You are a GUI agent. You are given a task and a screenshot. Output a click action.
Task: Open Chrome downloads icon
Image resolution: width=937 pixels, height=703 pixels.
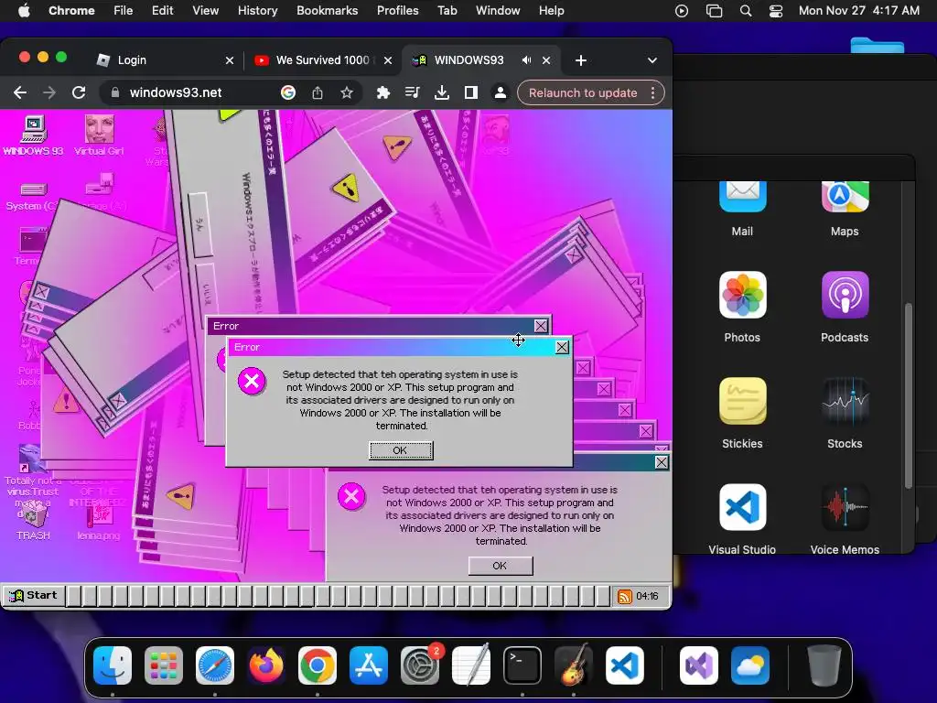[442, 92]
